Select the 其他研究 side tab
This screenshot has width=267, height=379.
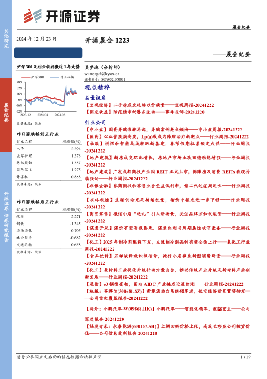coord(6,39)
